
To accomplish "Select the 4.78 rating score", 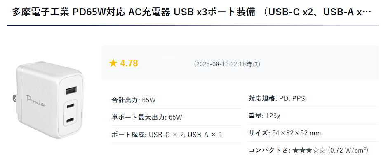I will 129,63.
